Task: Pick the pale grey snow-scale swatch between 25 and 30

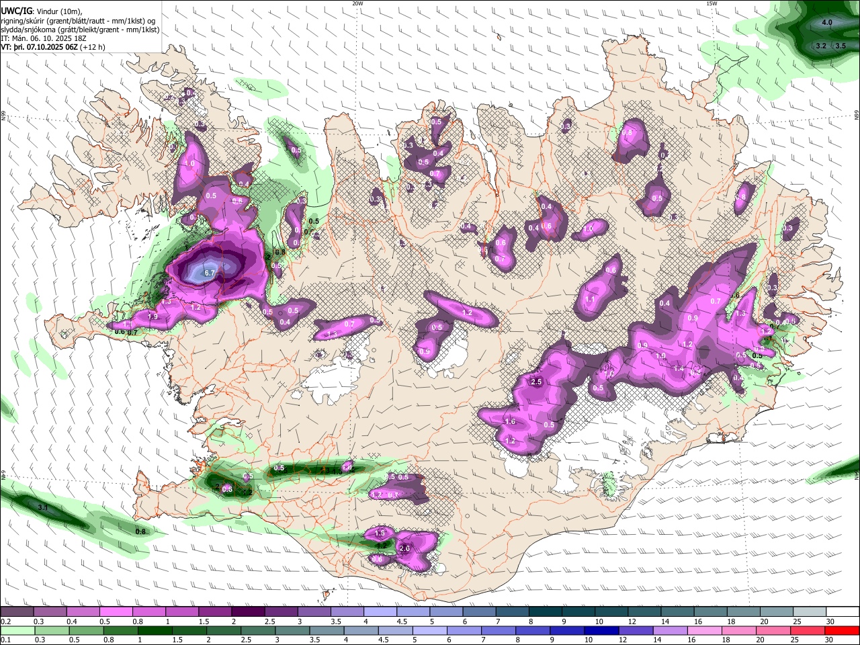Action: click(x=810, y=612)
